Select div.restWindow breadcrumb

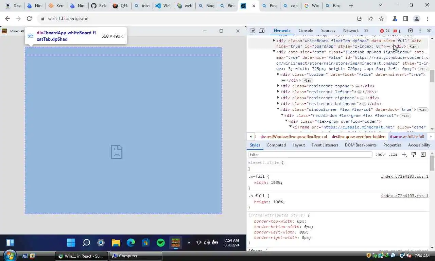tap(294, 137)
